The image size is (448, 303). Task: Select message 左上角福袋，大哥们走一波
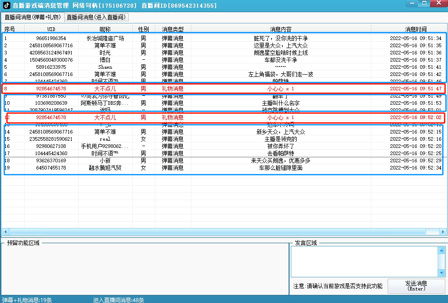(281, 74)
